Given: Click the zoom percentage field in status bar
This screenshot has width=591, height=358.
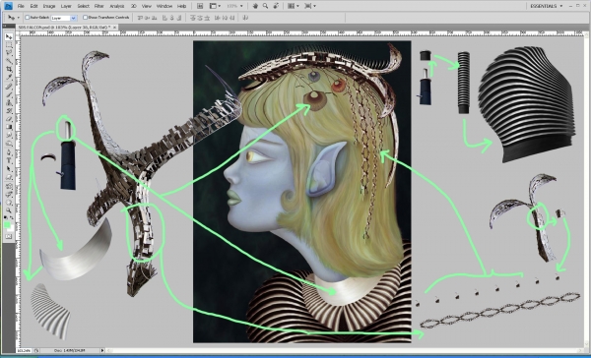Looking at the screenshot, I should [24, 350].
